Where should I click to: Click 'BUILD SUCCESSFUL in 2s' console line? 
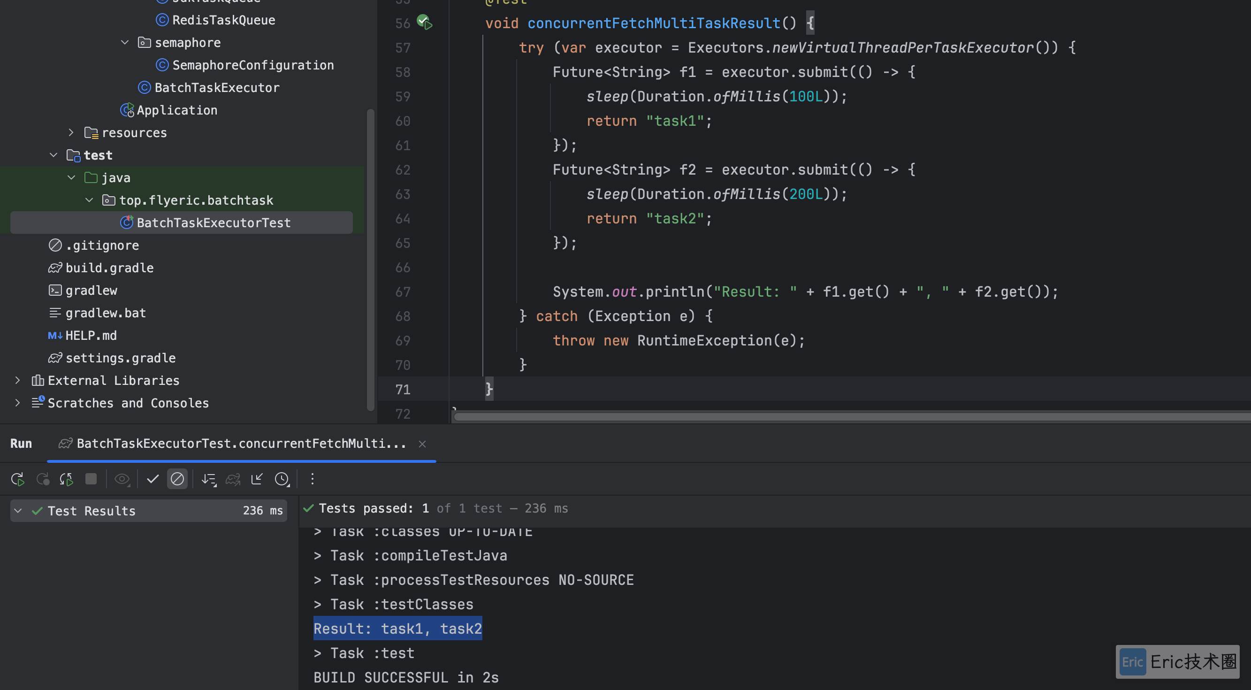(x=406, y=677)
